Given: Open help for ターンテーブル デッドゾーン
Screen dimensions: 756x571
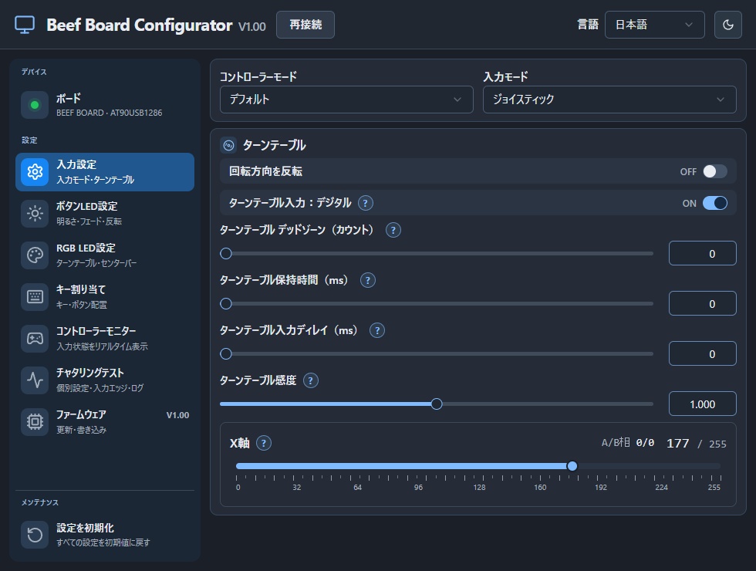Looking at the screenshot, I should 393,230.
